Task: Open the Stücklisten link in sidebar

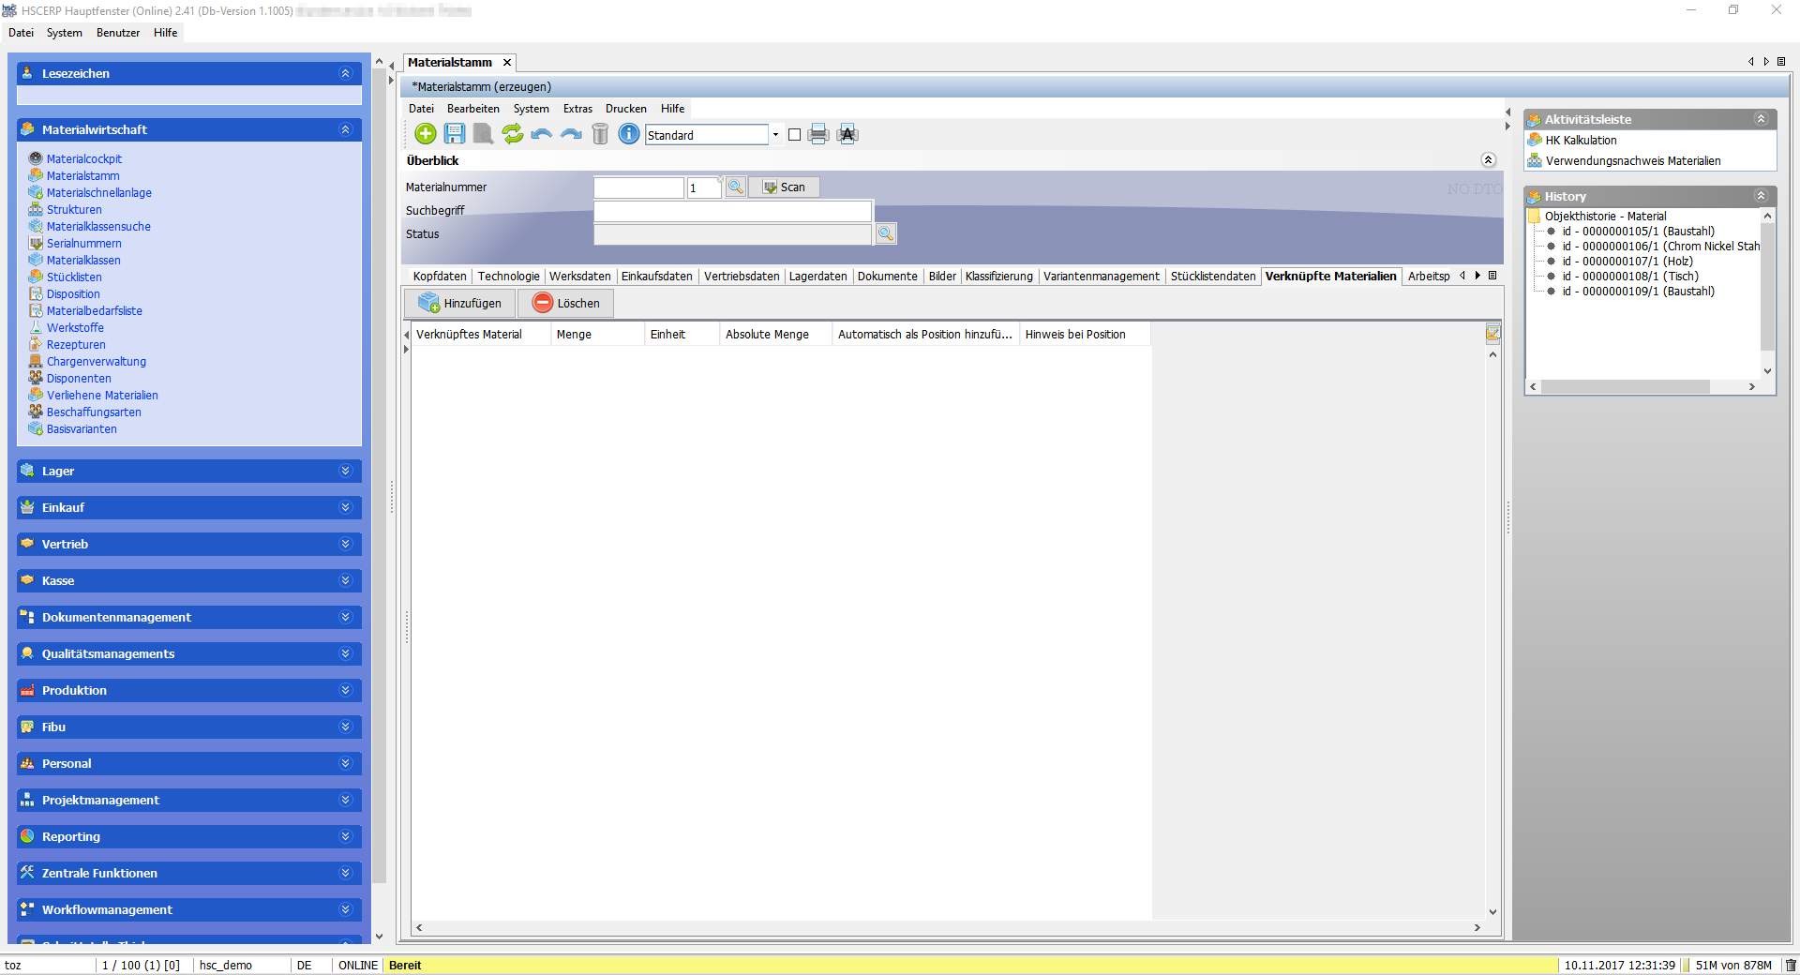Action: (x=74, y=277)
